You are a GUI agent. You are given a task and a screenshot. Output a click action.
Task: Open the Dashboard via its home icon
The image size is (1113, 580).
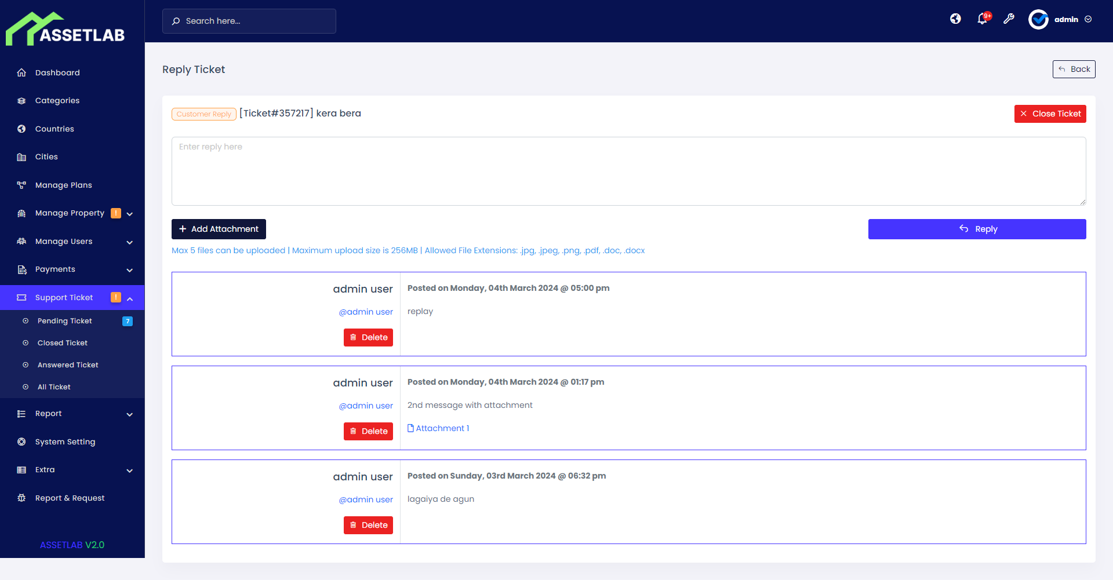[21, 72]
